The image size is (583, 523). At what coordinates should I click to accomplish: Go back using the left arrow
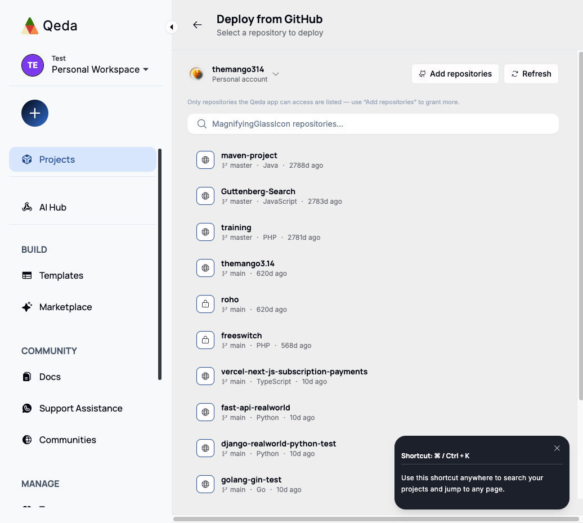198,25
